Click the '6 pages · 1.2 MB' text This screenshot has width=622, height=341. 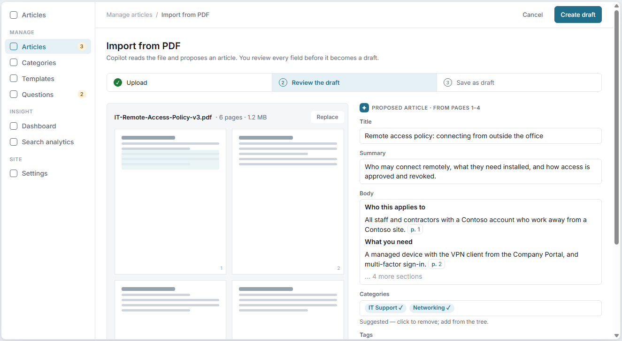click(x=243, y=117)
